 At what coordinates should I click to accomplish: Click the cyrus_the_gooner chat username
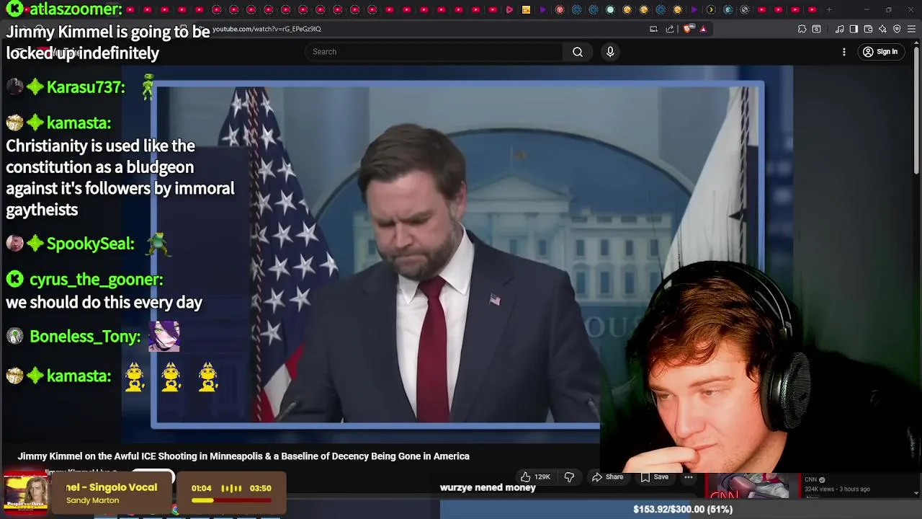click(x=96, y=280)
